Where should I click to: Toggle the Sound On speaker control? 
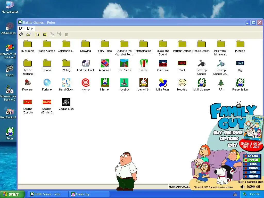tap(250, 187)
